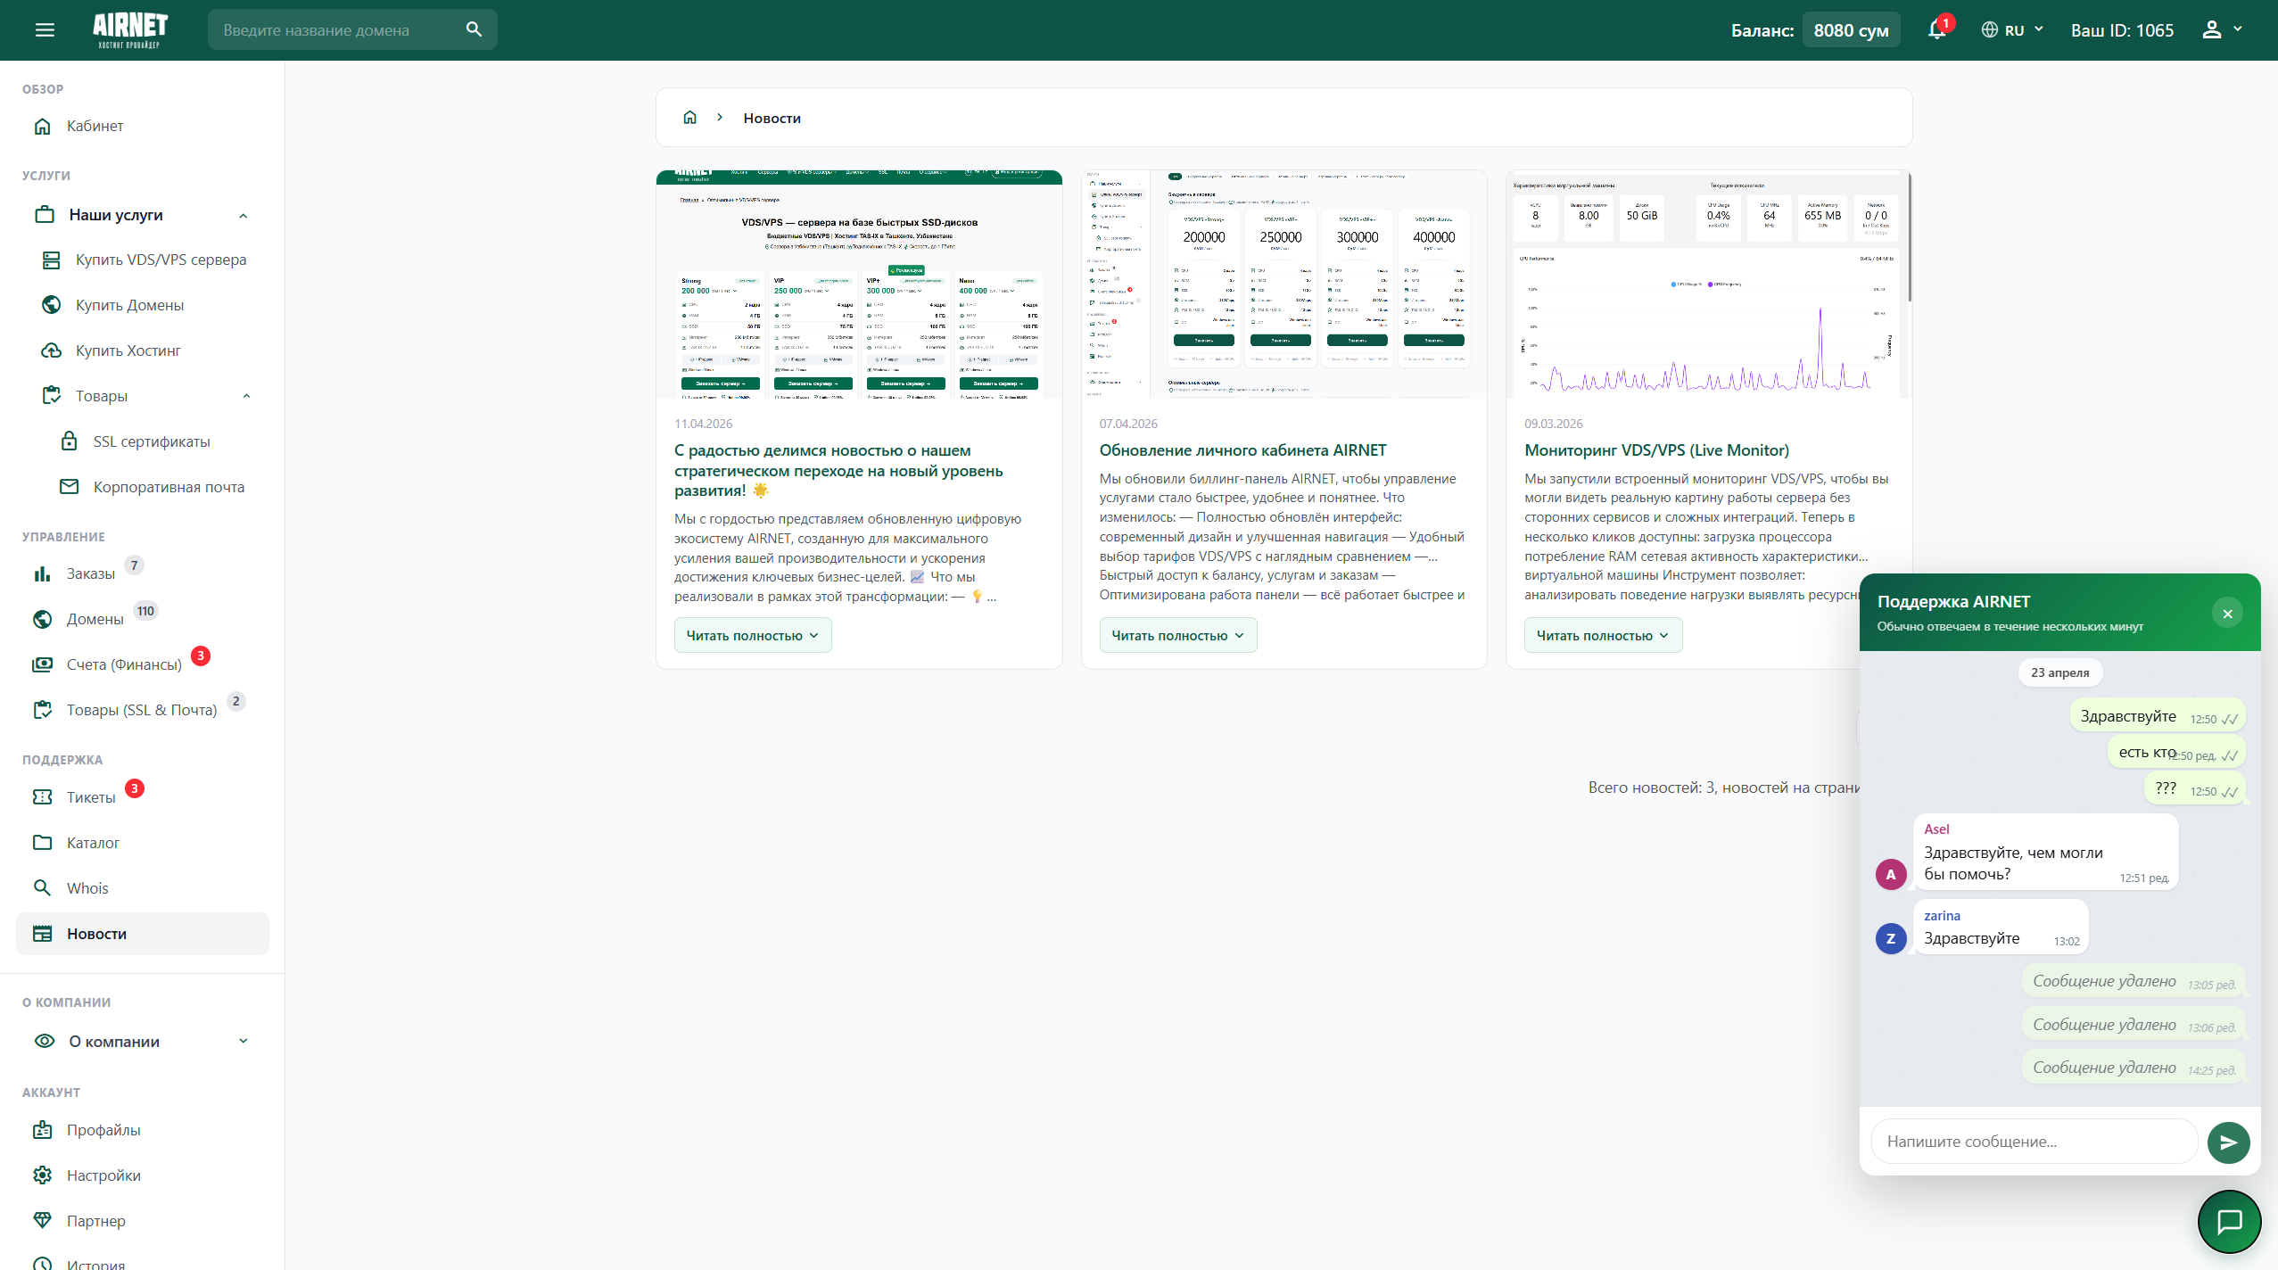Collapse the Товары submenu
The width and height of the screenshot is (2278, 1270).
coord(246,396)
